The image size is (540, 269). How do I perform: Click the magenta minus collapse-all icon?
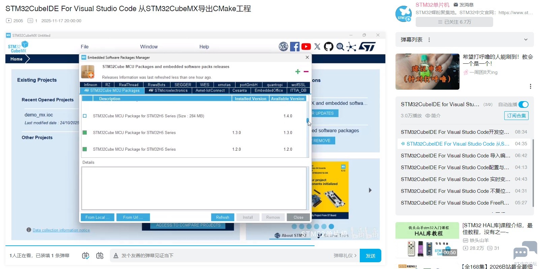coord(306,71)
